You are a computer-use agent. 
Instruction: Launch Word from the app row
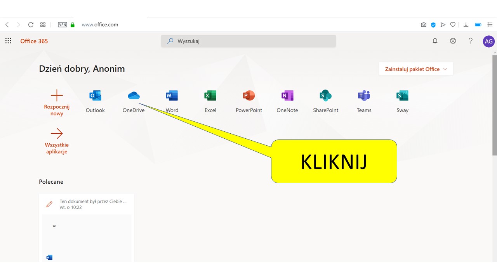[x=172, y=102]
